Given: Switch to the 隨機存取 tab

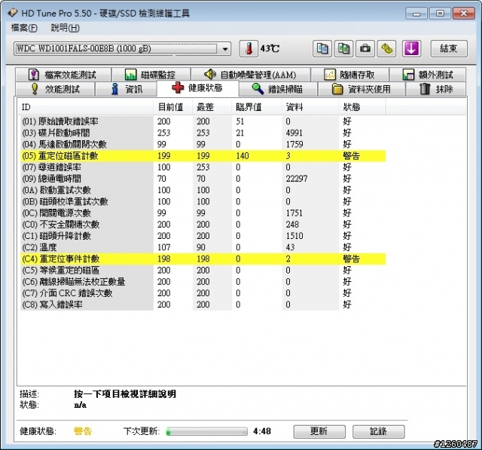Looking at the screenshot, I should 349,75.
